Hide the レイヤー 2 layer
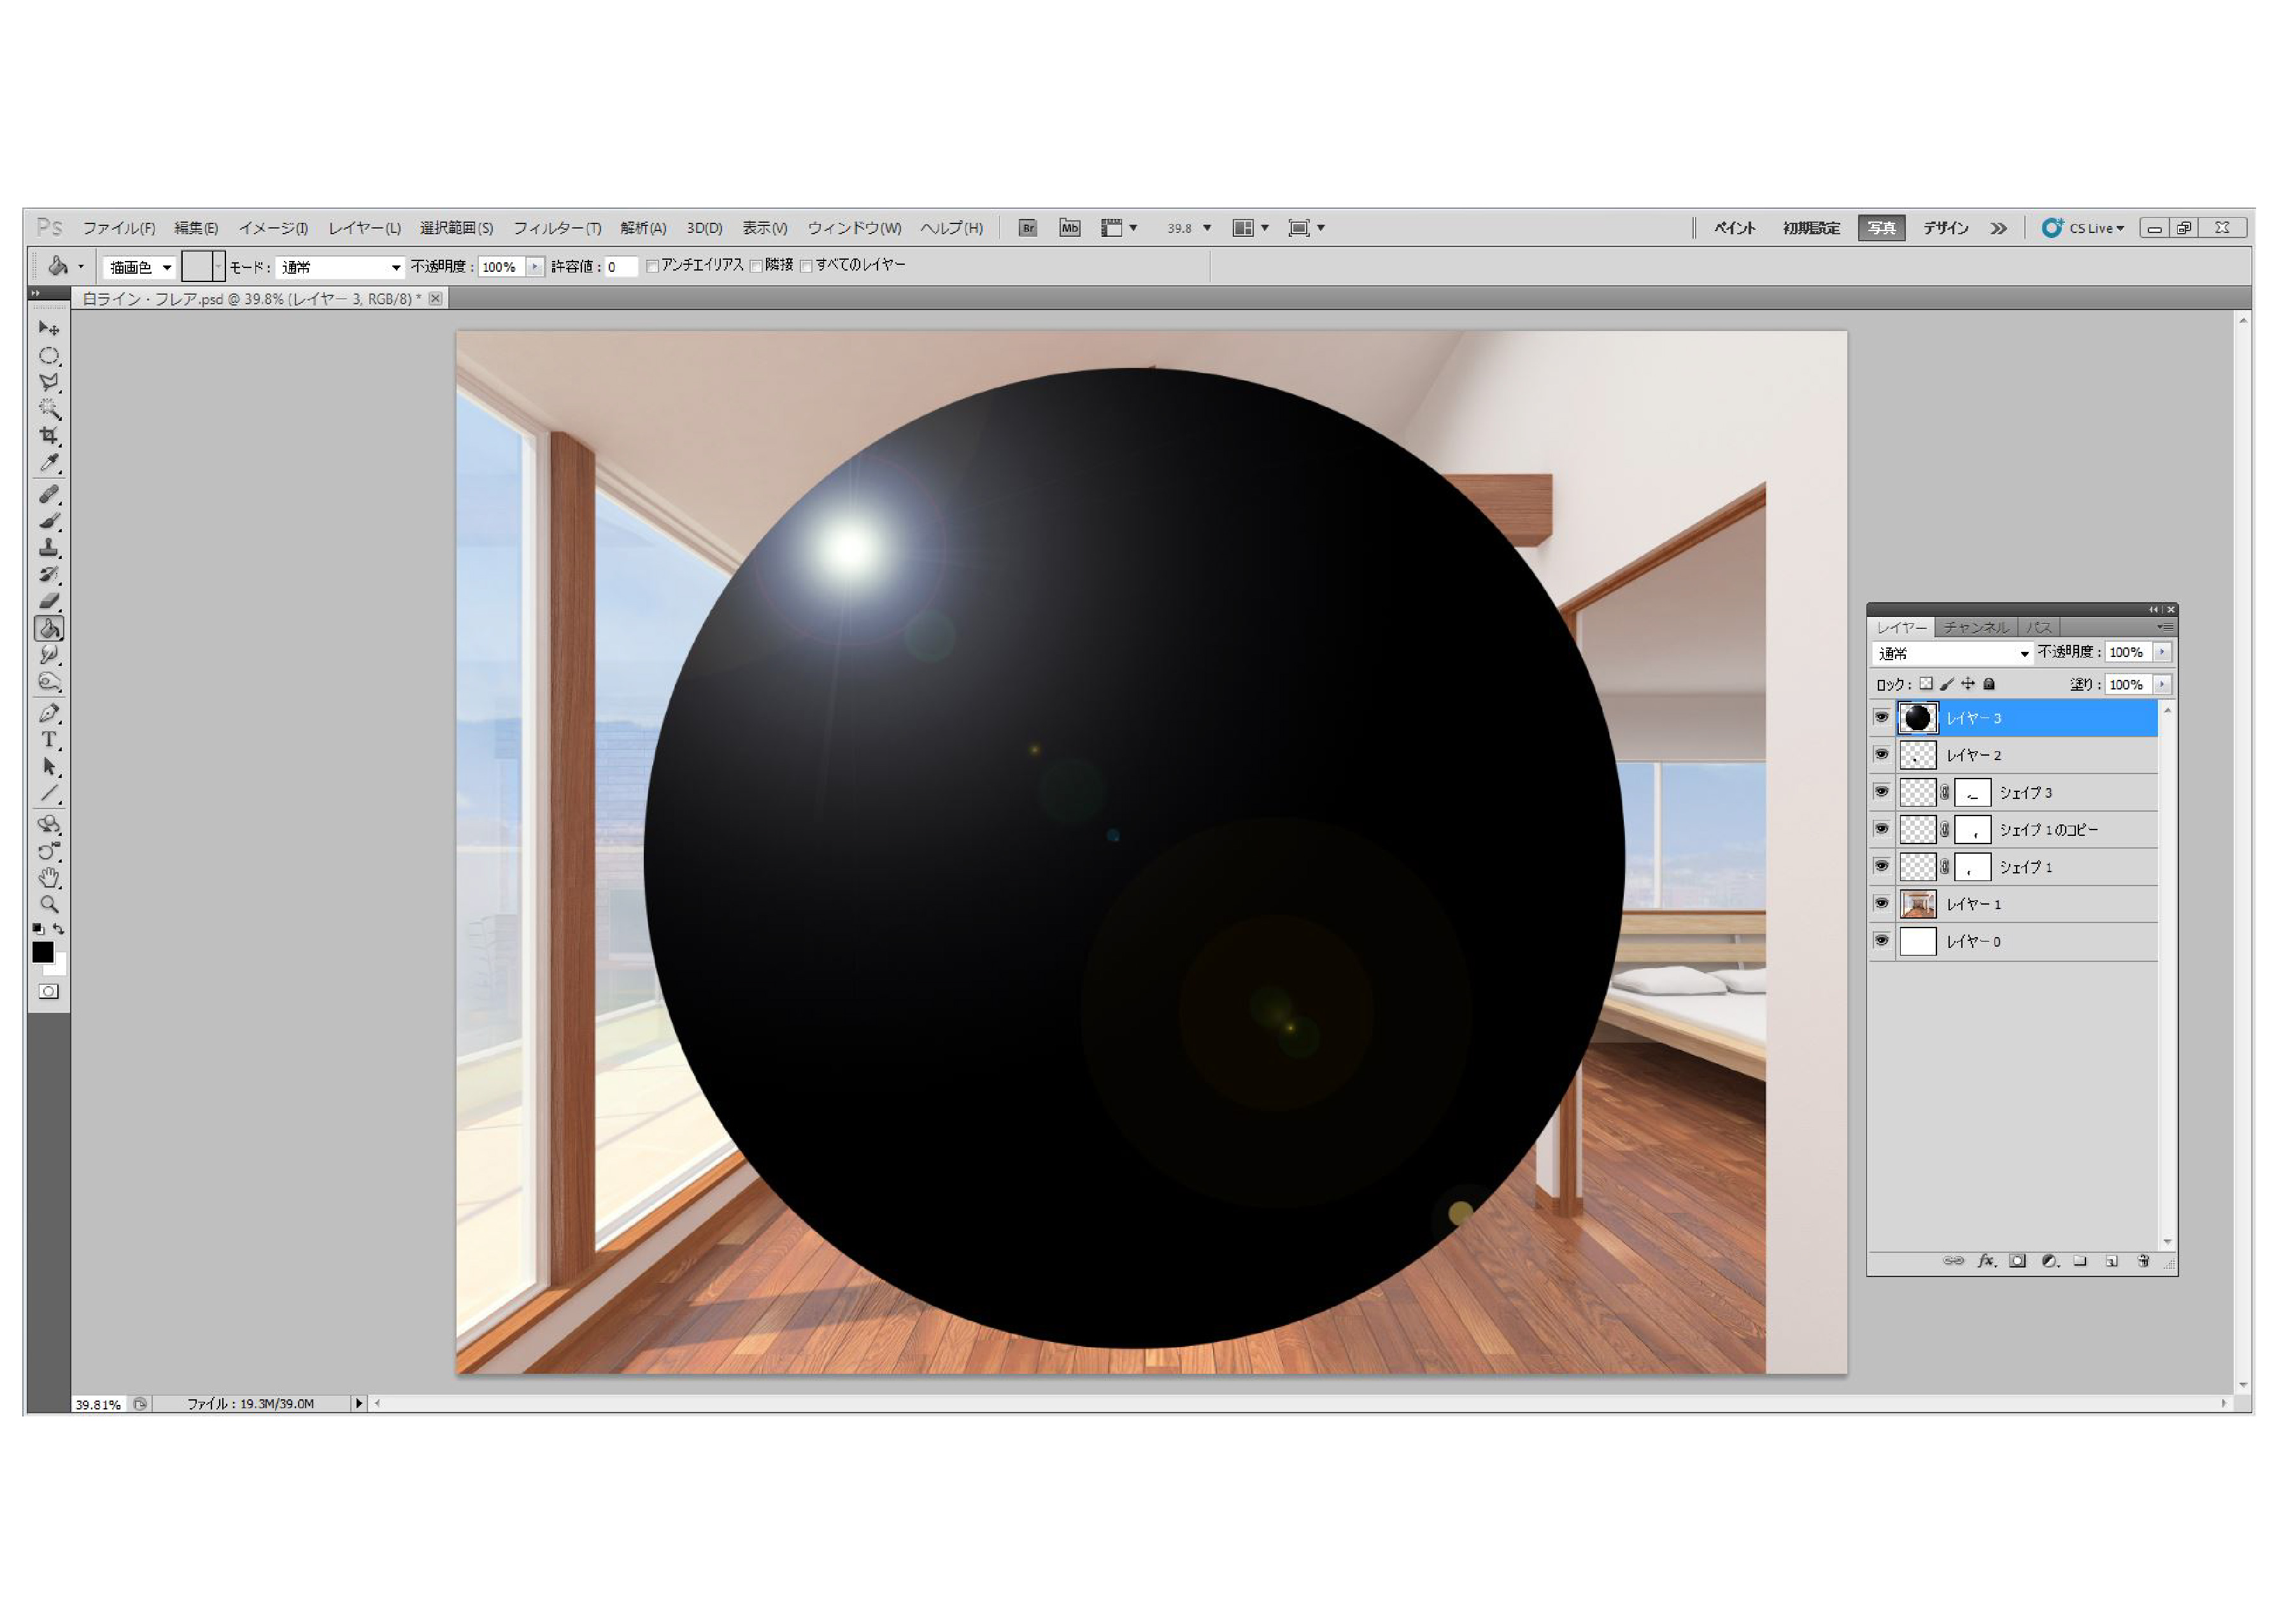Image resolution: width=2279 pixels, height=1624 pixels. [x=1881, y=755]
